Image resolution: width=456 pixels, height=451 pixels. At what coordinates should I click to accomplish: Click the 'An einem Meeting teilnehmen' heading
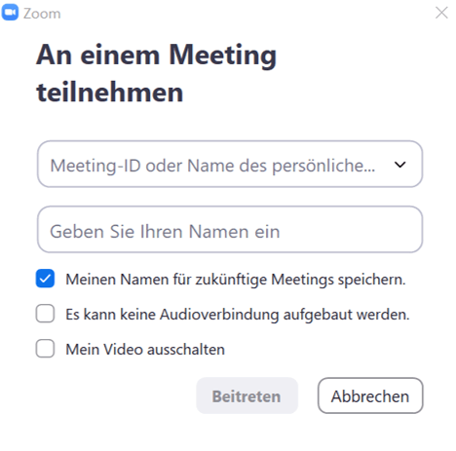156,74
